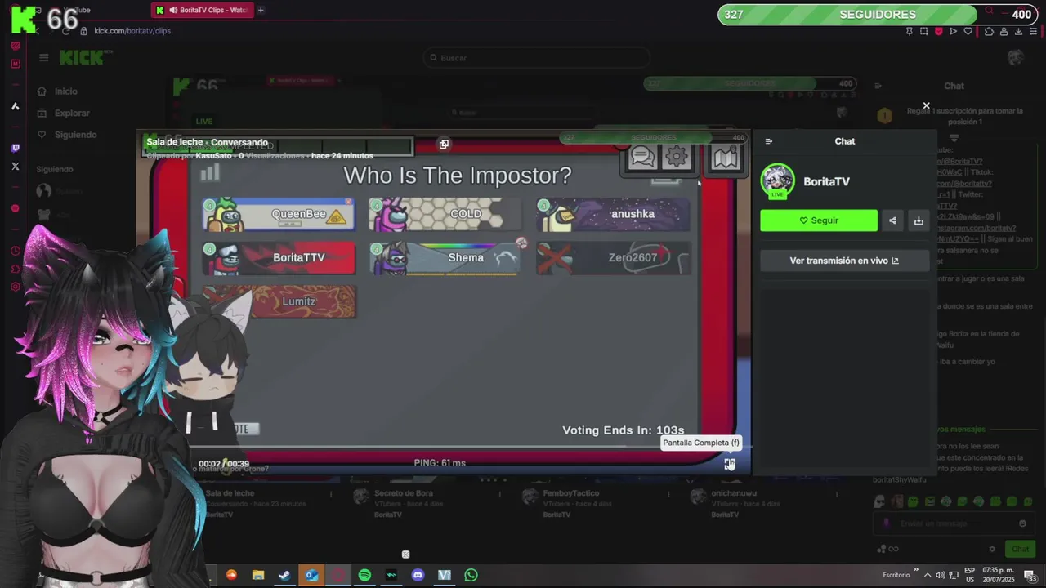Open the Among Us map icon

point(726,157)
